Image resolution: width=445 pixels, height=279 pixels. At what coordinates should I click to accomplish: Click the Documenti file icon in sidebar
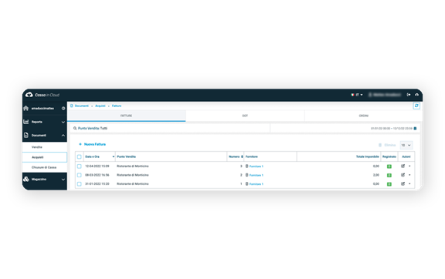click(26, 135)
